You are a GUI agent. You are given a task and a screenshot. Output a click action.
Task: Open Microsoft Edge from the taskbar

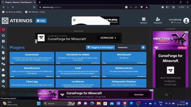point(92,103)
